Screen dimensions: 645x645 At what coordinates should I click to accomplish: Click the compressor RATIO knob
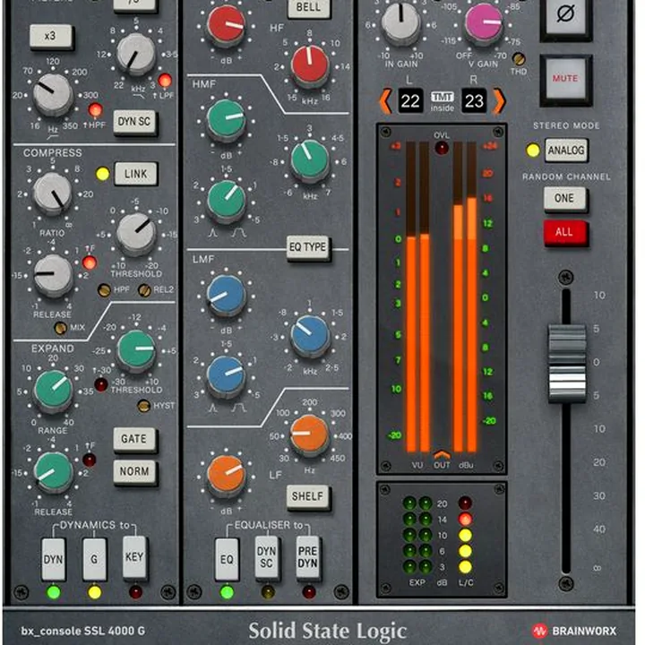[x=52, y=193]
